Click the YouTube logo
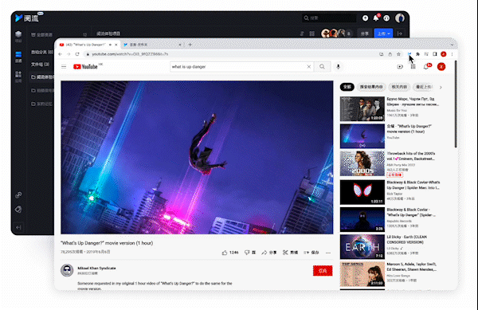Screen dimensions: 478x310 [x=85, y=66]
